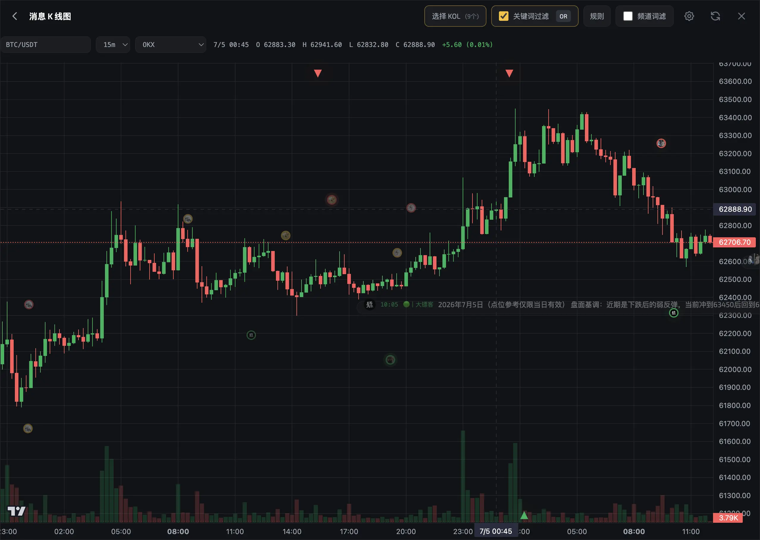Open the 大镖客 avatar in the 10:05 message
This screenshot has height=540, width=760.
pyautogui.click(x=370, y=304)
